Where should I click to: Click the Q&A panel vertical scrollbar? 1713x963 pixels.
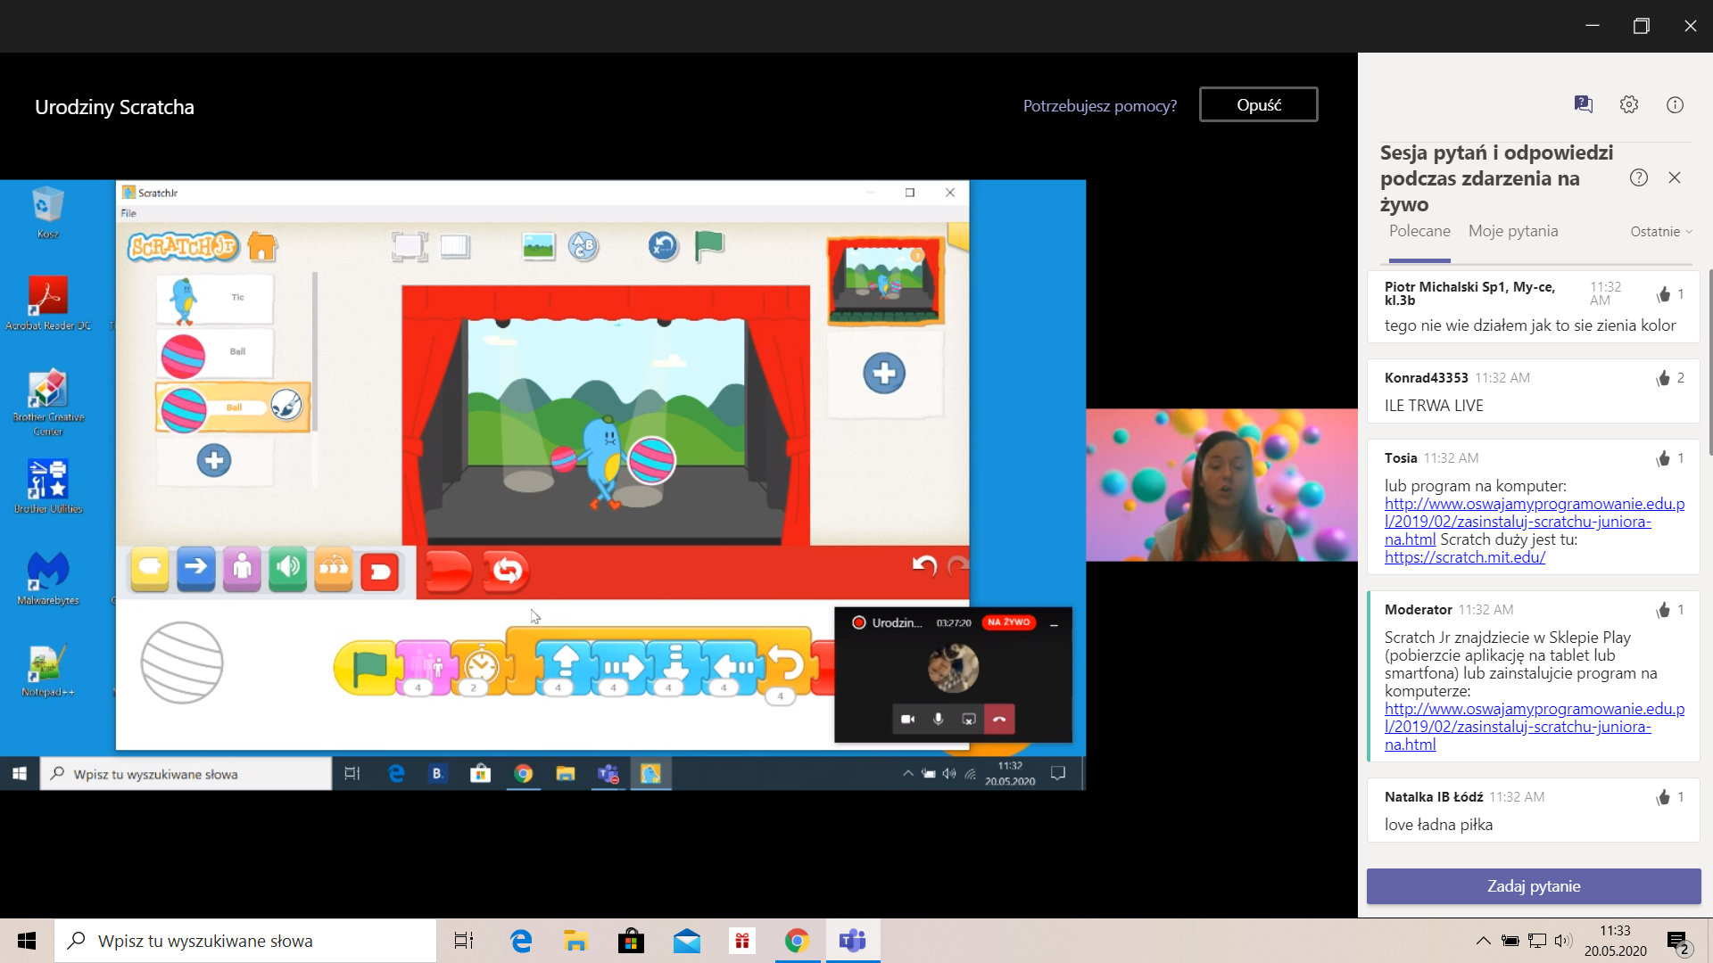(1709, 362)
